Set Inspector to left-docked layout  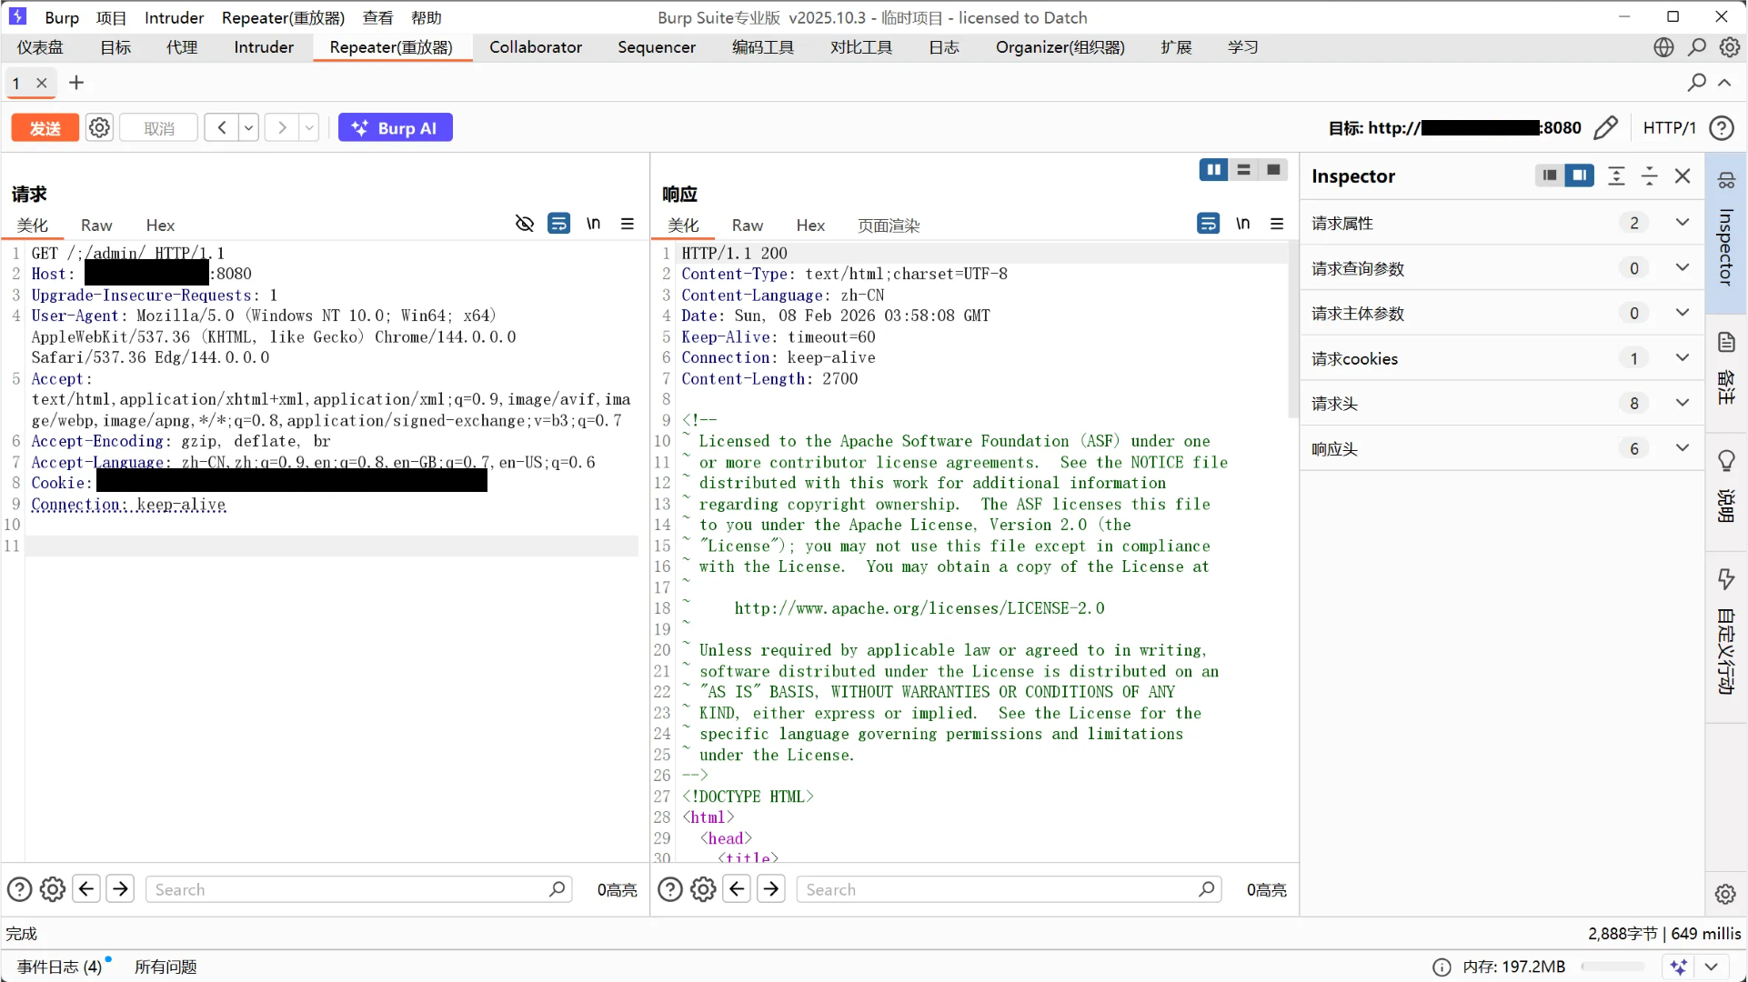coord(1550,175)
